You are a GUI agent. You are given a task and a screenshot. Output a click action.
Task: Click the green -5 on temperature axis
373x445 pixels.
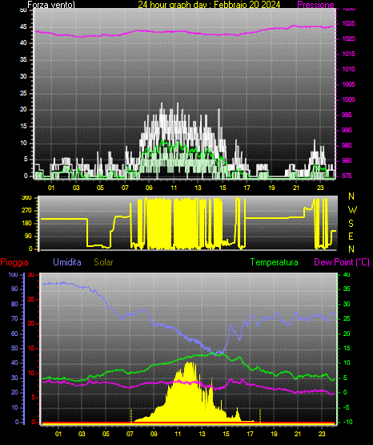click(347, 408)
